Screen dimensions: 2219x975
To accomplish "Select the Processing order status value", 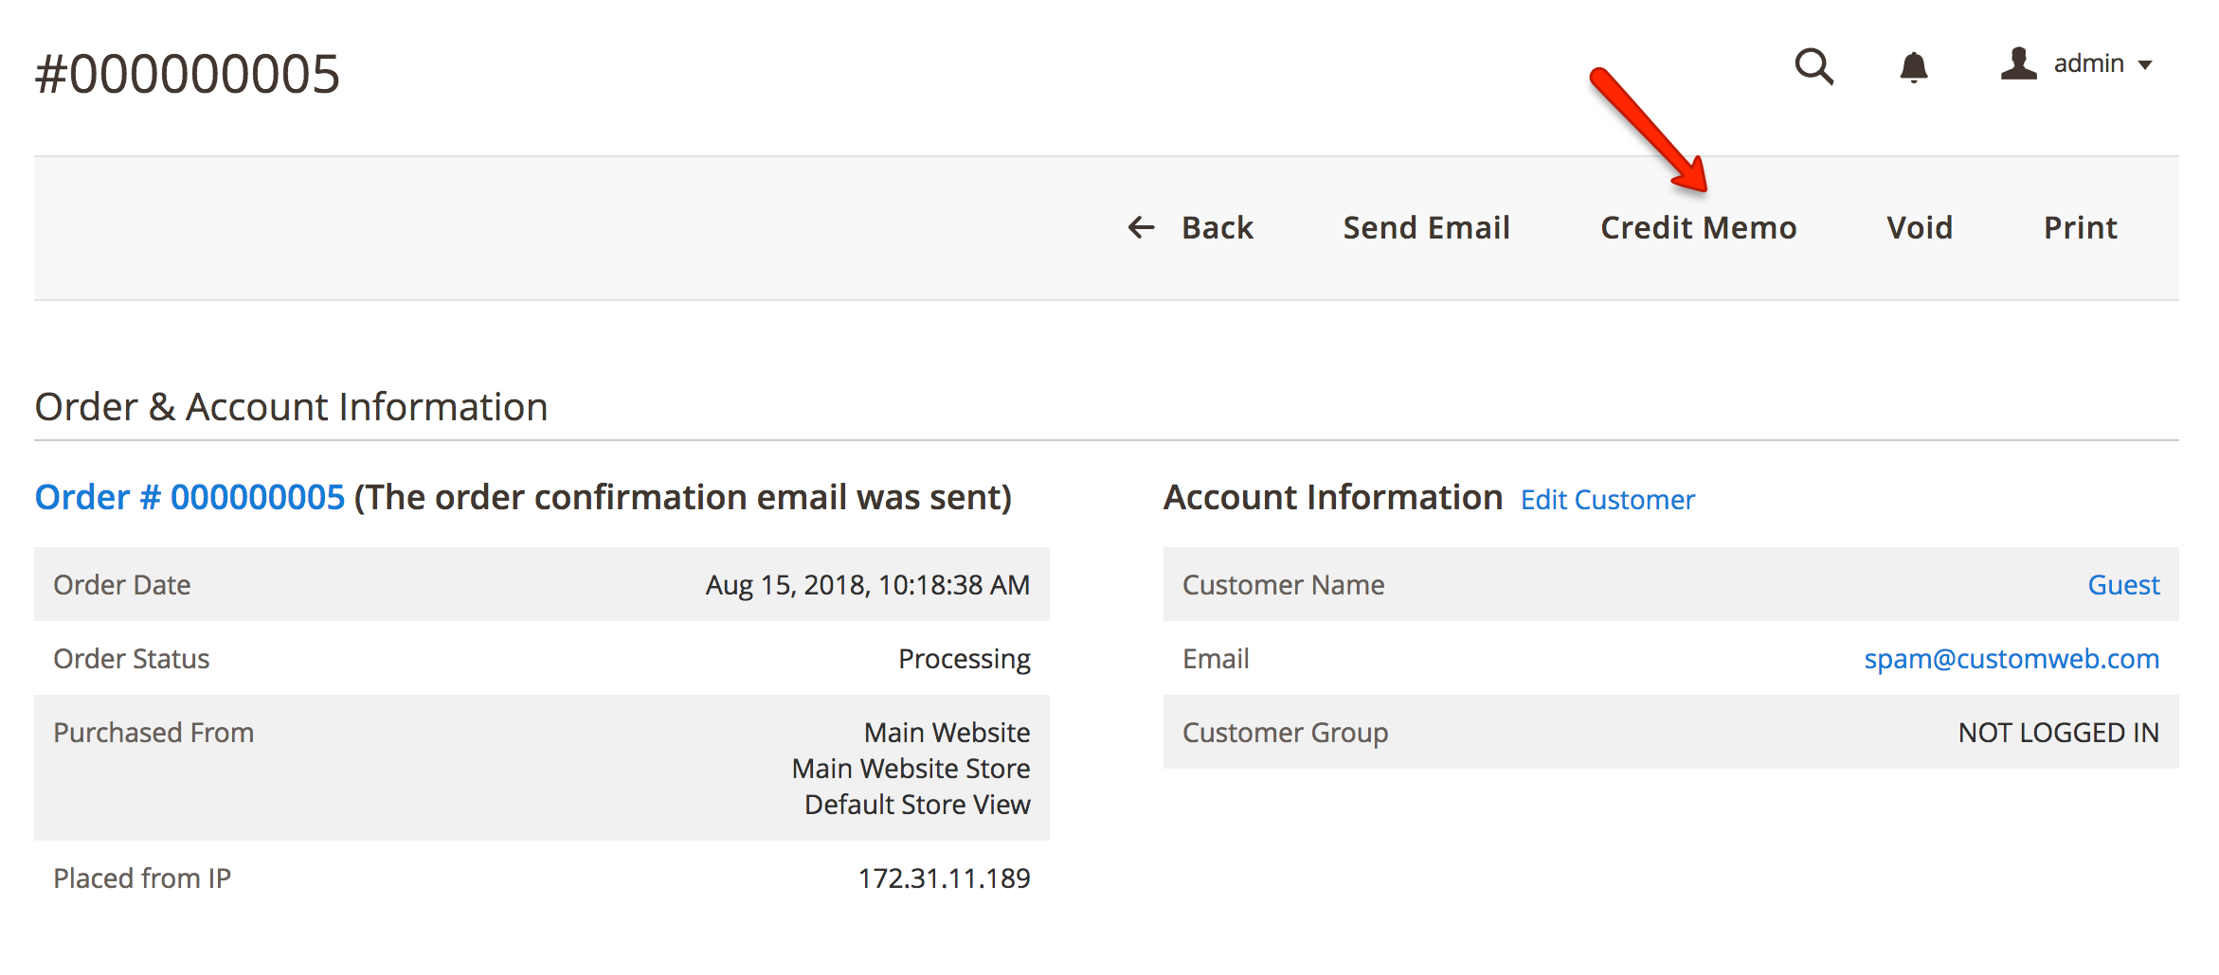I will 965,658.
